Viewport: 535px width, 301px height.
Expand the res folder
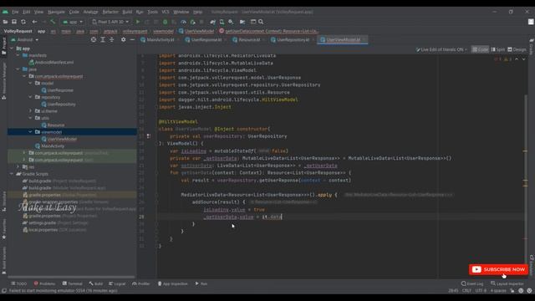(x=18, y=166)
